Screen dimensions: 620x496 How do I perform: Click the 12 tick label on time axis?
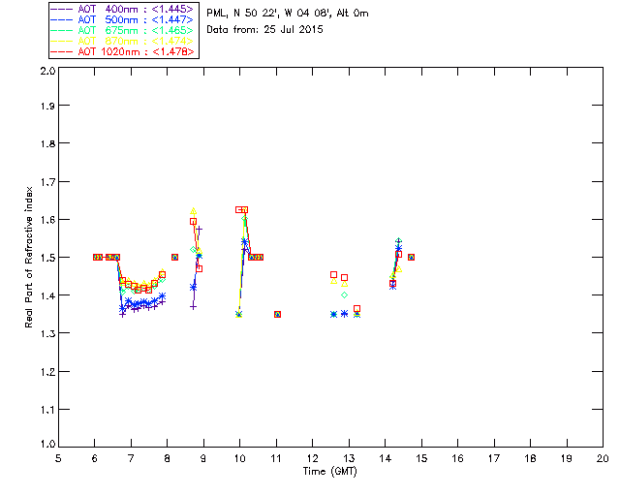[x=312, y=458]
